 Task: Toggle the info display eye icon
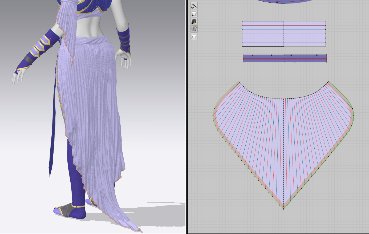(x=194, y=21)
